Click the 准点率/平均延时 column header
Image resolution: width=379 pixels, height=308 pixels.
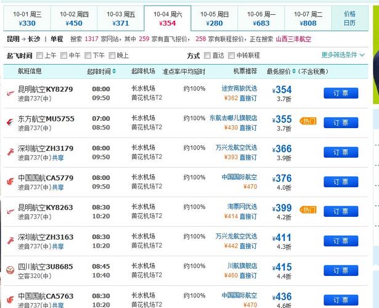(184, 71)
